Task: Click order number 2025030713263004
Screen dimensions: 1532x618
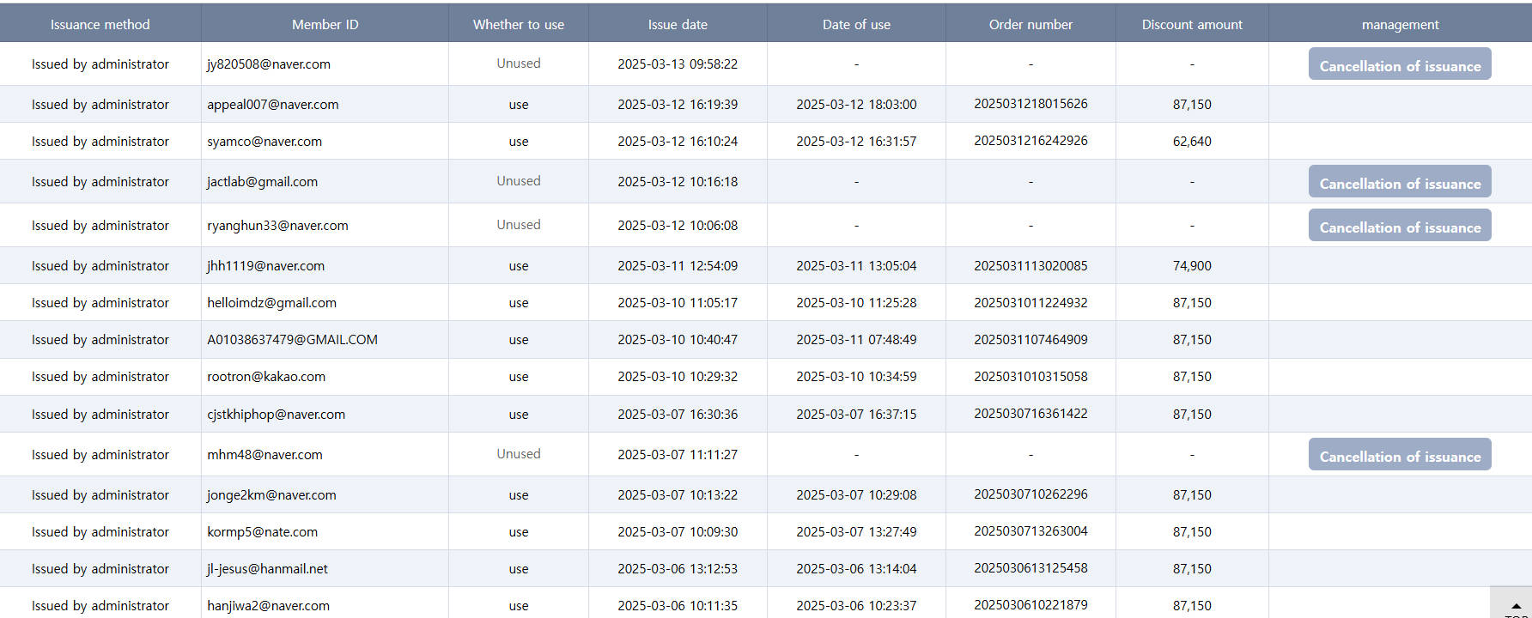Action: (1030, 531)
